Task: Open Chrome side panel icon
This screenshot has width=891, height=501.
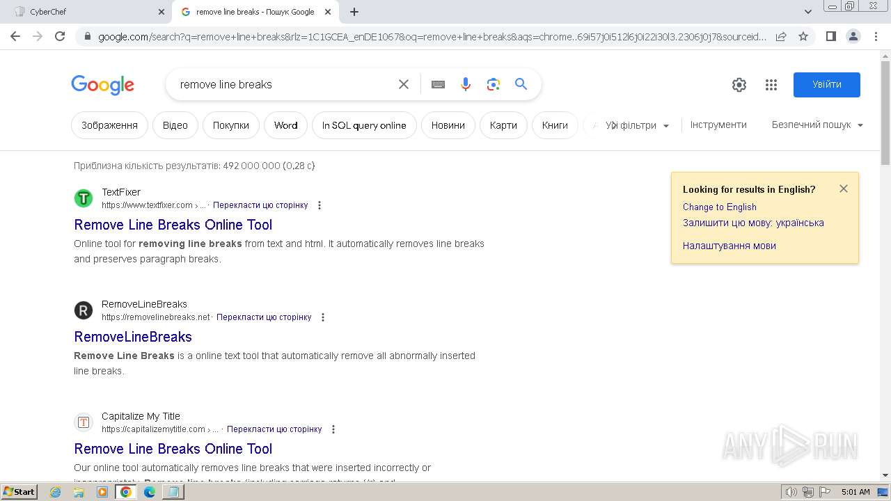Action: coord(830,36)
